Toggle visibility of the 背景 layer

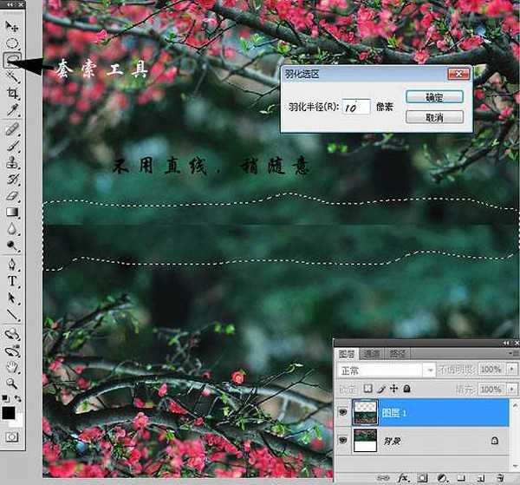pos(343,442)
